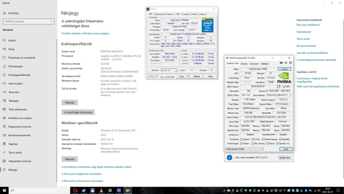This screenshot has height=194, width=344.
Task: Click the Beállítás keresése search field
Action: tap(28, 22)
